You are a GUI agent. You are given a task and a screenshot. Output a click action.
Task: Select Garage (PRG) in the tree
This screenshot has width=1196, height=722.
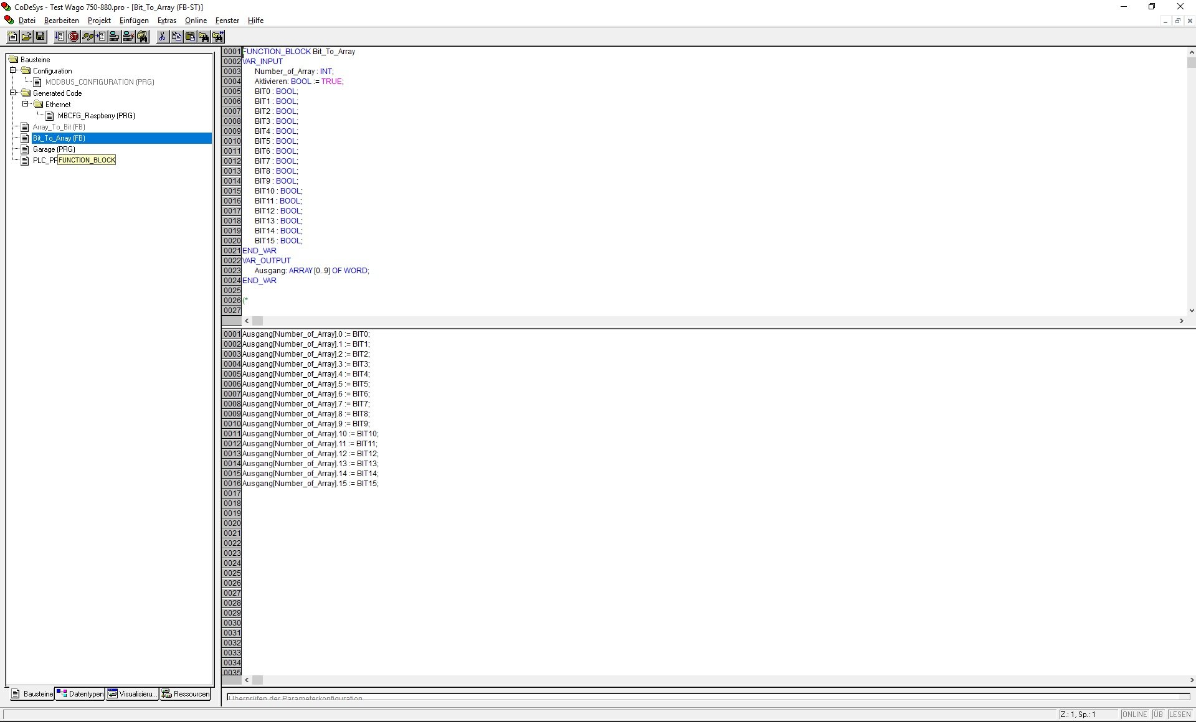coord(54,149)
